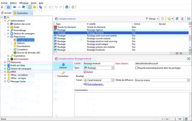Screen dimensions: 192x121
Task: Click the database icon in status bar
Action: click(x=186, y=119)
